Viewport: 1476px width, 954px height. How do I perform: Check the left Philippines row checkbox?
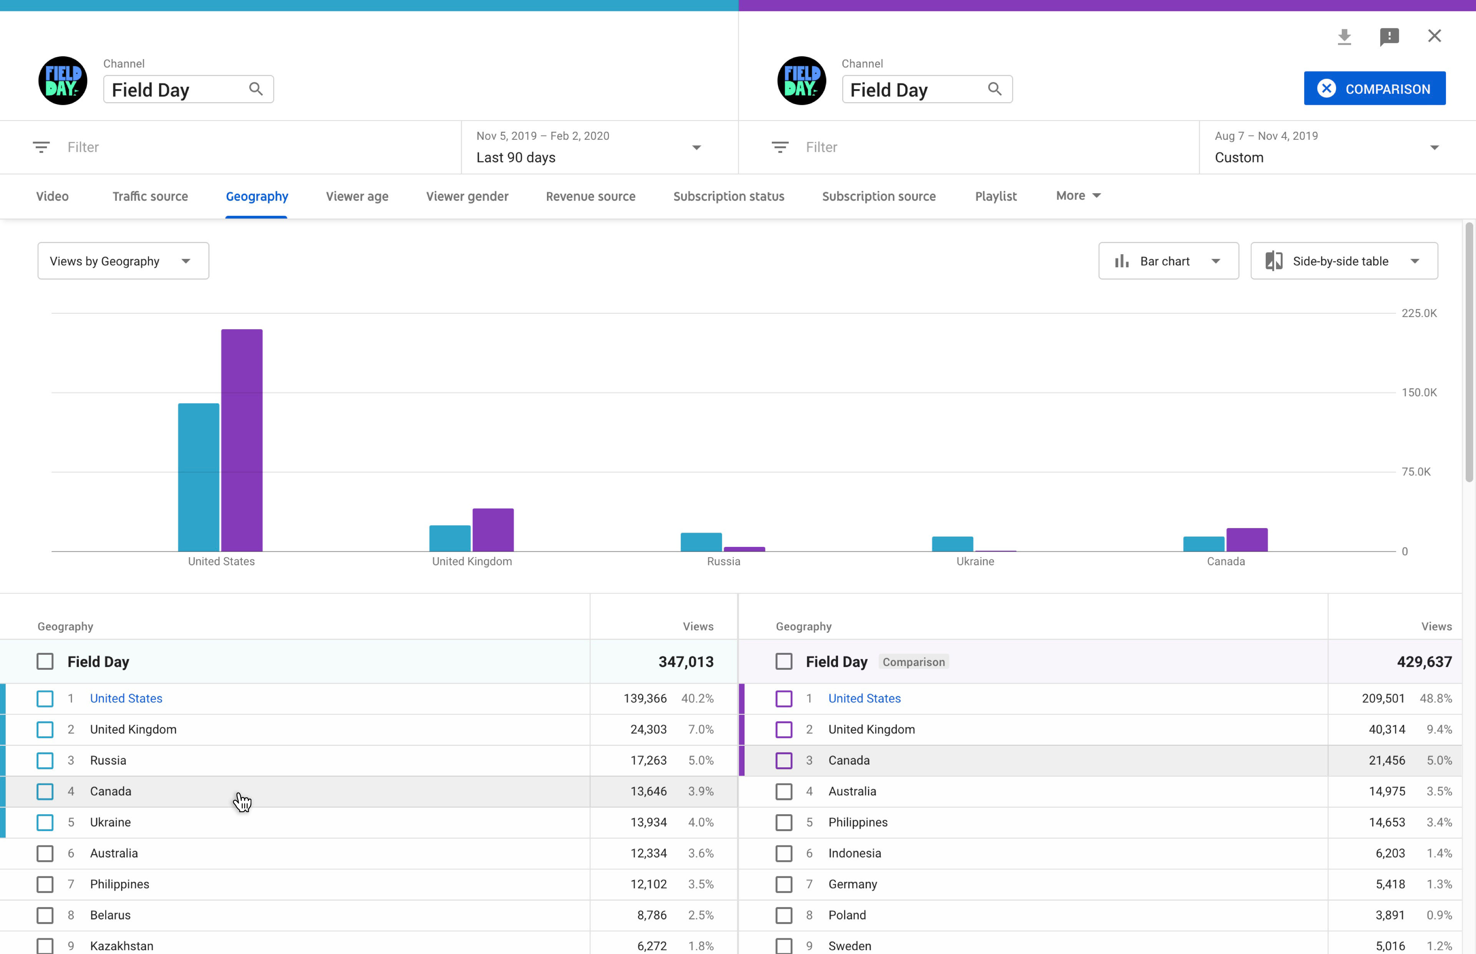(45, 884)
